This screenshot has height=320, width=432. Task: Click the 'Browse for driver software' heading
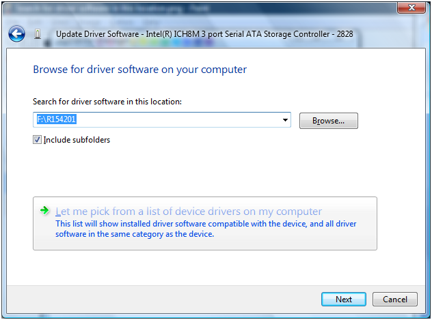(x=139, y=70)
